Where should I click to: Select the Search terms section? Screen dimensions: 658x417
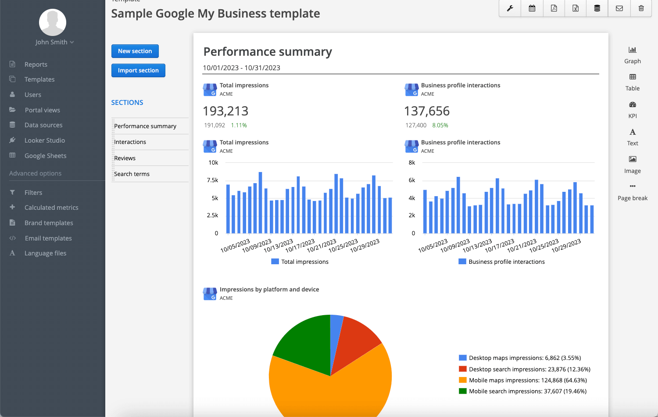coord(150,174)
